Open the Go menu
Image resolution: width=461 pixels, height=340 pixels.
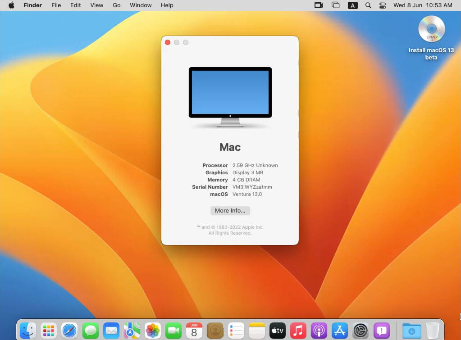[x=117, y=5]
